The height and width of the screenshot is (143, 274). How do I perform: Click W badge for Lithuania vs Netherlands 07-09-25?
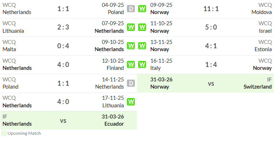tap(131, 27)
